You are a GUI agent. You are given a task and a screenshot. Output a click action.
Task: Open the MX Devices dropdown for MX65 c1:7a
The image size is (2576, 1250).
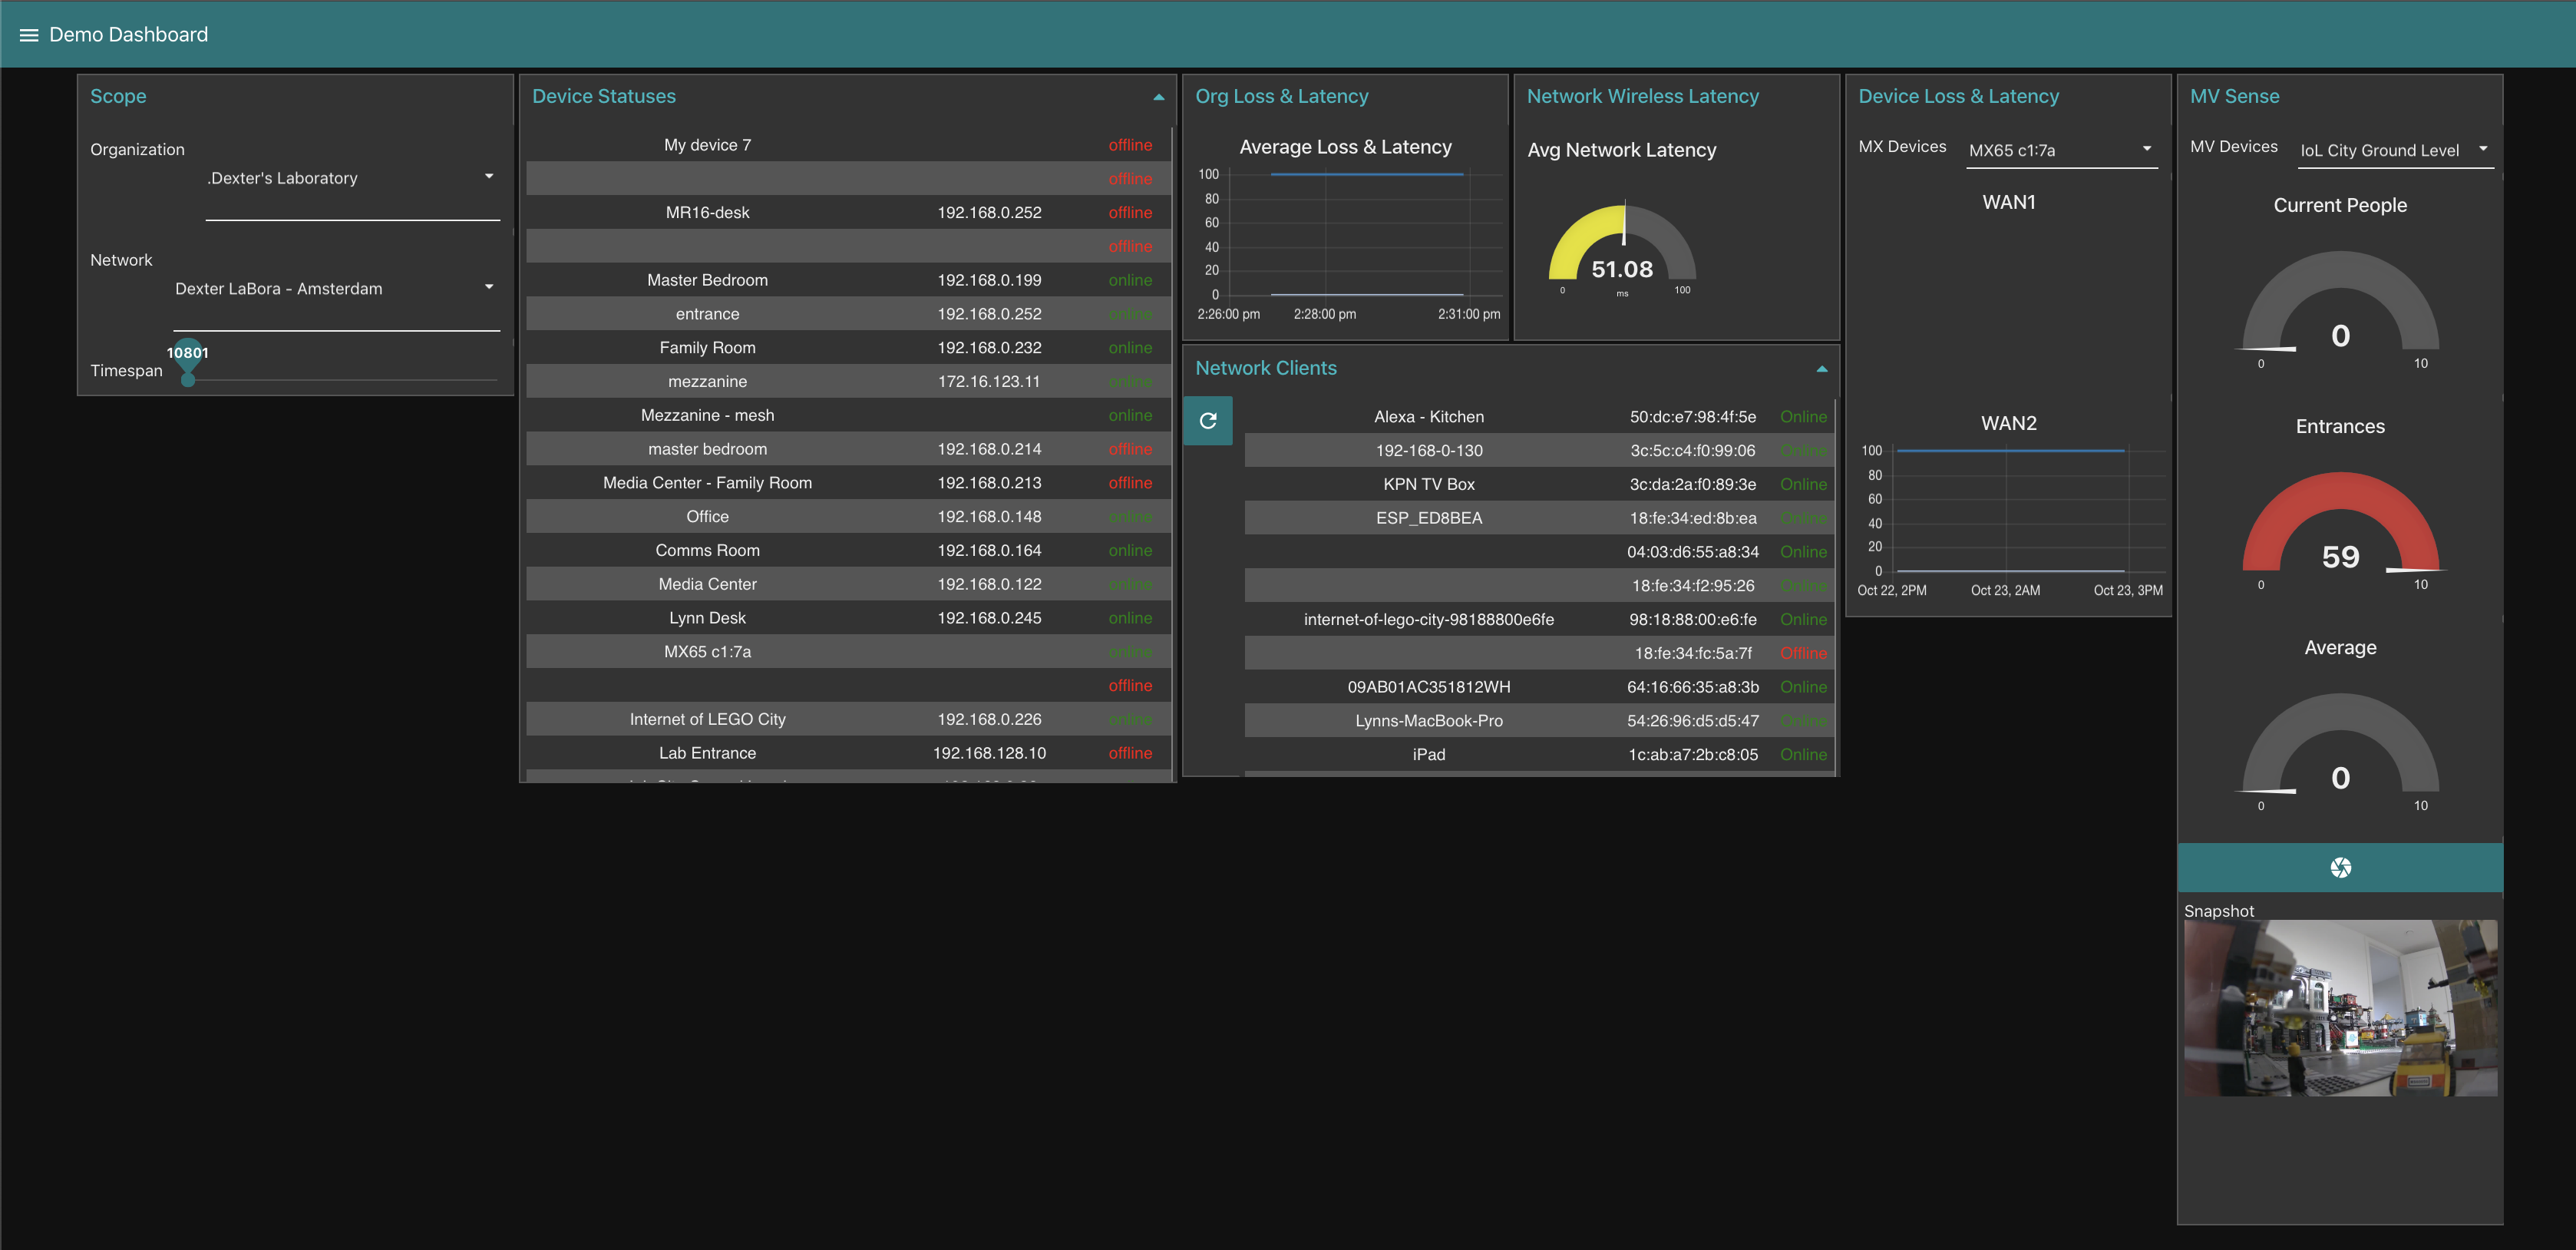2145,148
